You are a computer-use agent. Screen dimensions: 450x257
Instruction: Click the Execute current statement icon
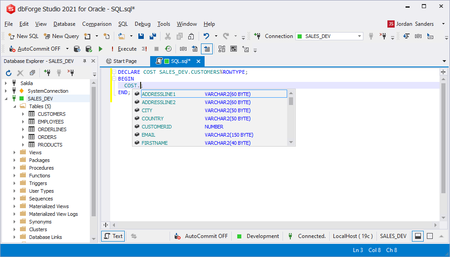144,49
